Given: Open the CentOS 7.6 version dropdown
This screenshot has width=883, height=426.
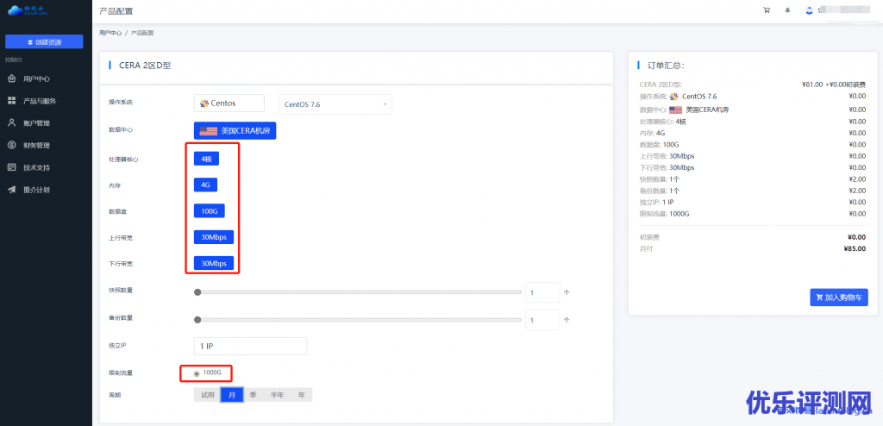Looking at the screenshot, I should click(335, 104).
